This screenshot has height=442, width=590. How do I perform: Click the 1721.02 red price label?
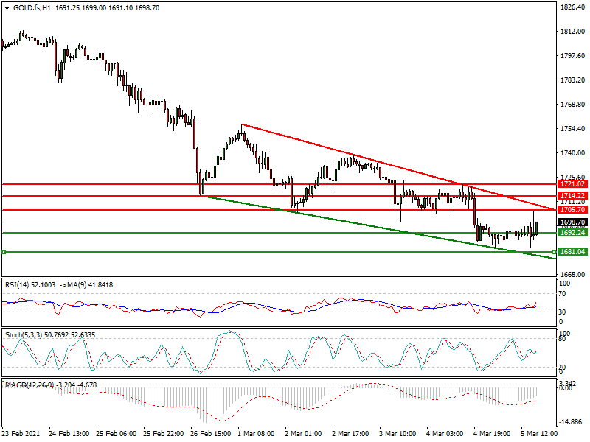pyautogui.click(x=573, y=184)
